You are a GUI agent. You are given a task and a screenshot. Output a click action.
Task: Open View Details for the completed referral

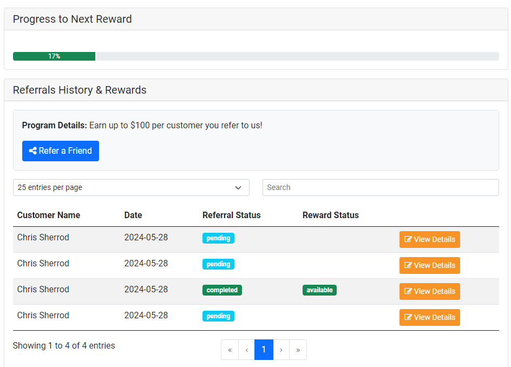click(x=429, y=291)
